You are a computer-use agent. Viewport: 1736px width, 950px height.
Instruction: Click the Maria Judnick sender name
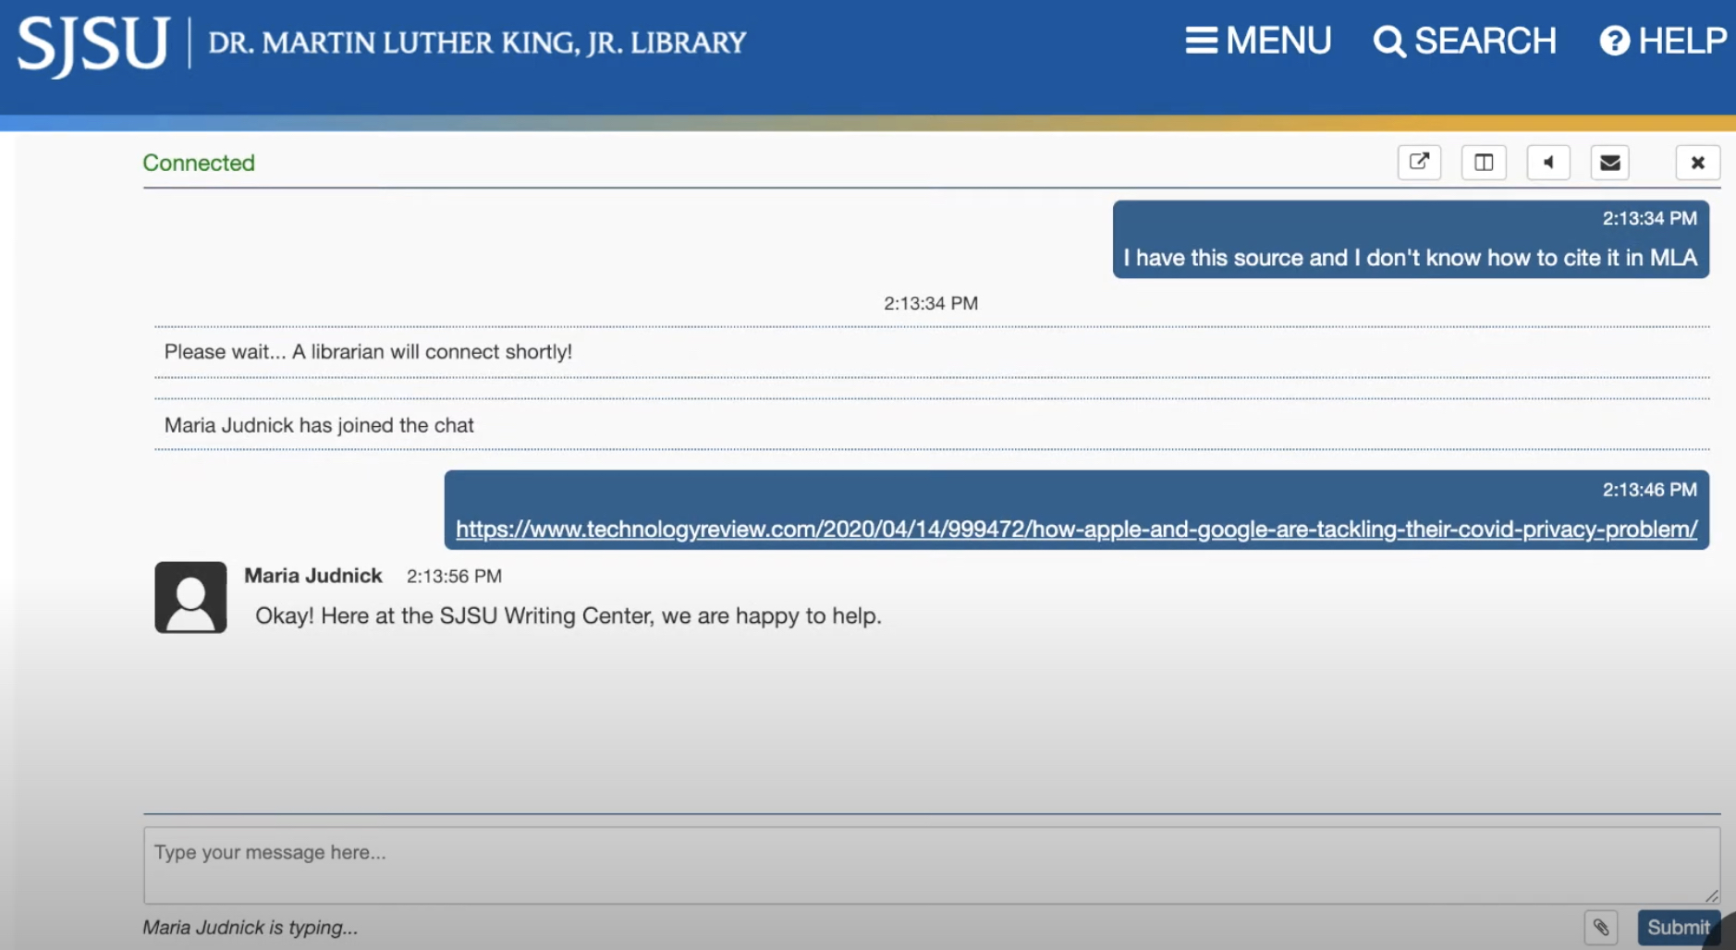tap(312, 576)
